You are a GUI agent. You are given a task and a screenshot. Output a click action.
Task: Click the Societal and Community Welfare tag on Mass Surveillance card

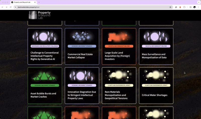156,46
